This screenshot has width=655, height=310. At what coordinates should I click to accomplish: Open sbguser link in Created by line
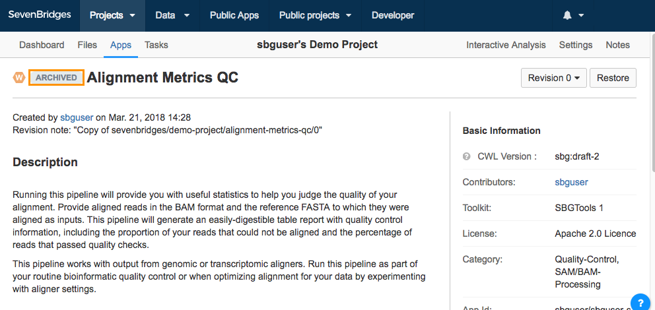(77, 117)
